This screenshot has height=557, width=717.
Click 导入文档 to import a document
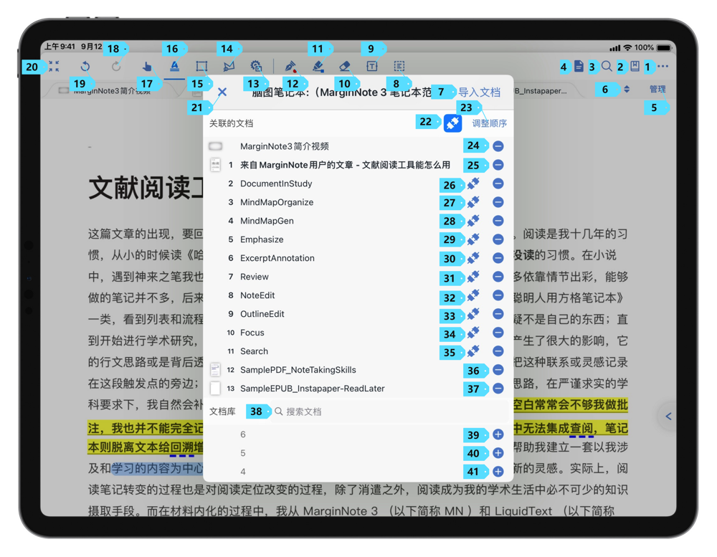click(x=479, y=92)
